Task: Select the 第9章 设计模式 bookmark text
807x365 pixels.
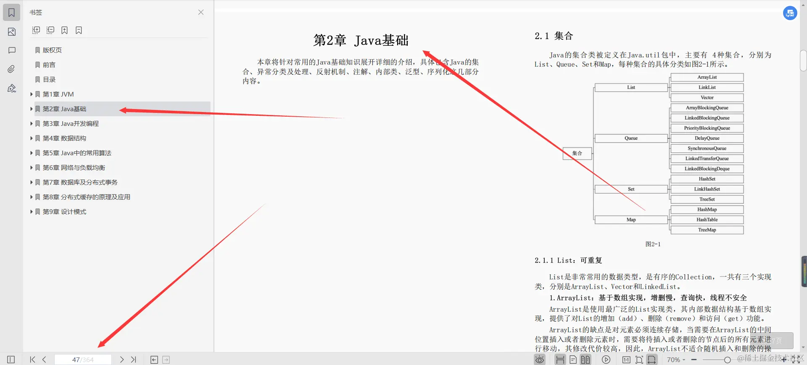Action: click(x=64, y=211)
